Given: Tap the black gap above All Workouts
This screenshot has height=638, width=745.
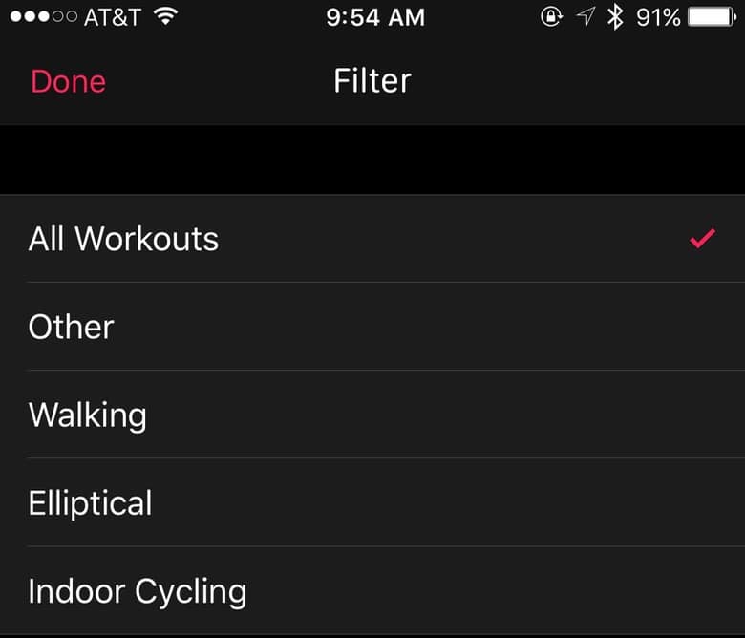Looking at the screenshot, I should pos(372,160).
